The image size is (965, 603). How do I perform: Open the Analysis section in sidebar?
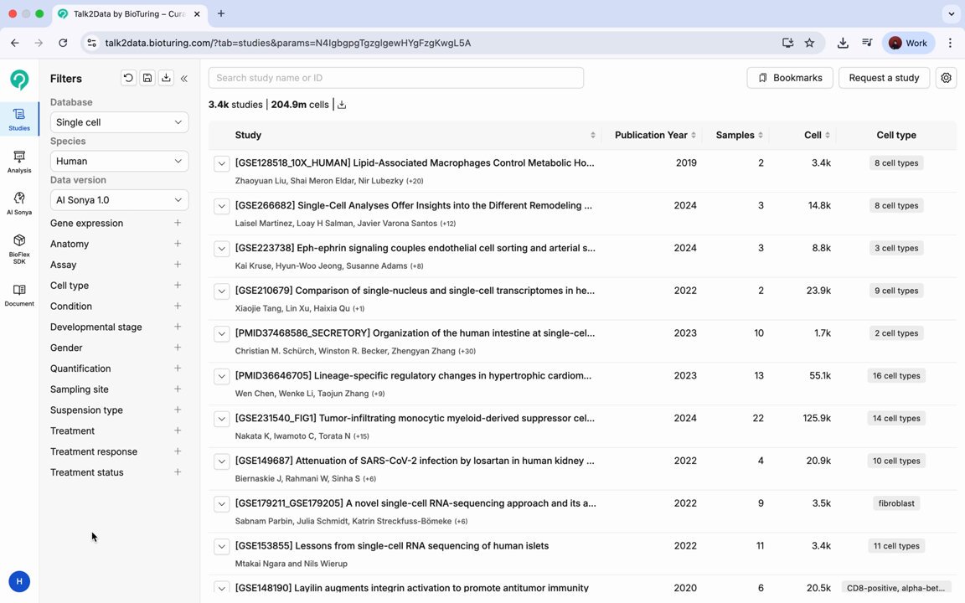(x=19, y=162)
